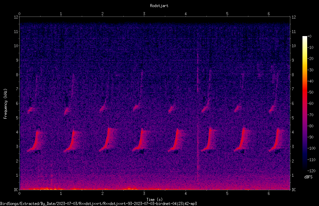Click the bottom time axis tick labeled 0

[19, 193]
